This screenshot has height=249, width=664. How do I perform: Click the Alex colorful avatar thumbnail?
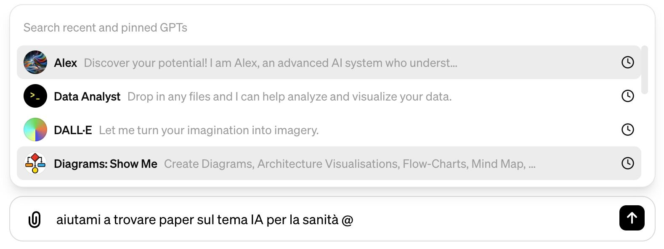tap(35, 62)
